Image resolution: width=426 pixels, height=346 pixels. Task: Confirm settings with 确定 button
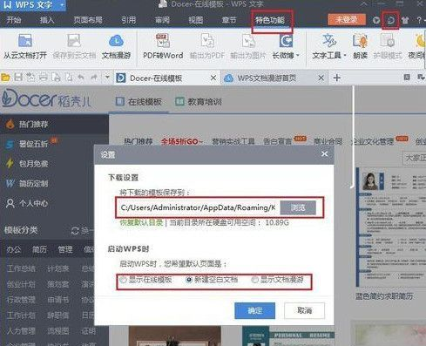point(254,310)
